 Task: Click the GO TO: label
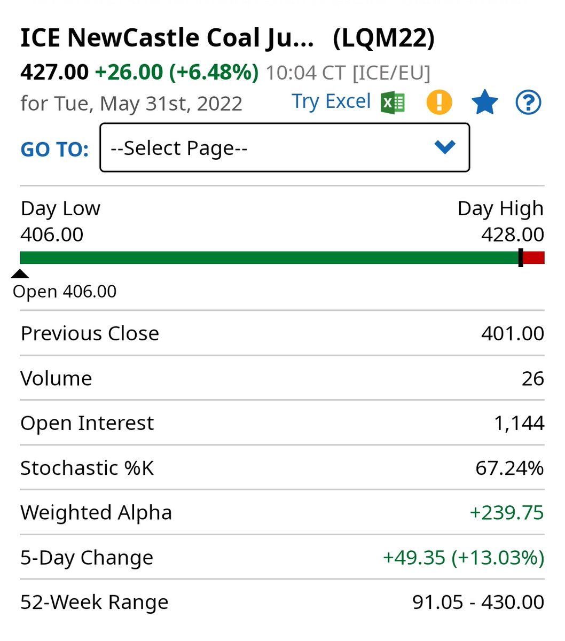pyautogui.click(x=54, y=149)
